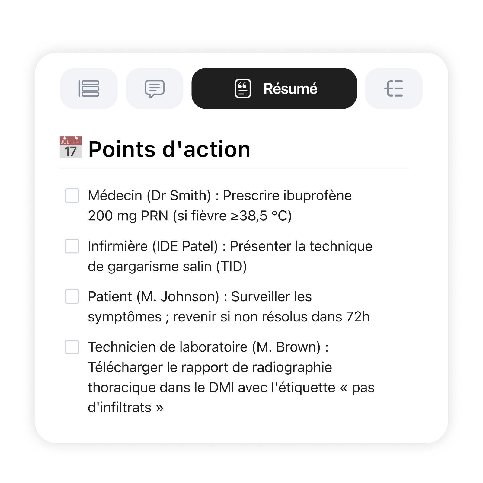Check the M. Brown radiographie report checkbox
The height and width of the screenshot is (483, 483).
click(72, 347)
